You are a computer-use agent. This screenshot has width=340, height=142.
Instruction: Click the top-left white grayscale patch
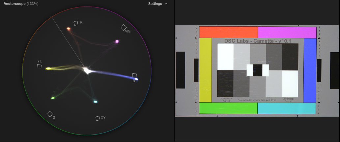(x=225, y=57)
